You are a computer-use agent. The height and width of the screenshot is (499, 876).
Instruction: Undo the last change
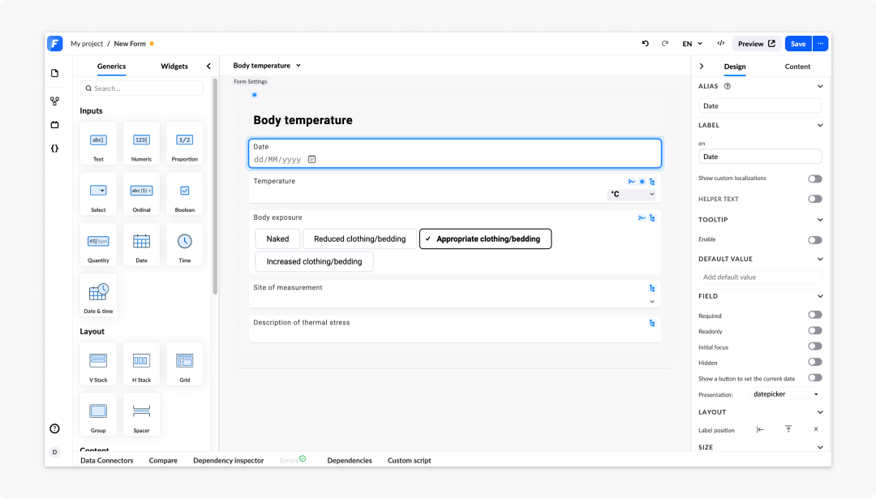[646, 44]
